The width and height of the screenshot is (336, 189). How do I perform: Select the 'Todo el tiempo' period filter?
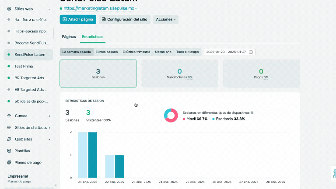(x=187, y=52)
